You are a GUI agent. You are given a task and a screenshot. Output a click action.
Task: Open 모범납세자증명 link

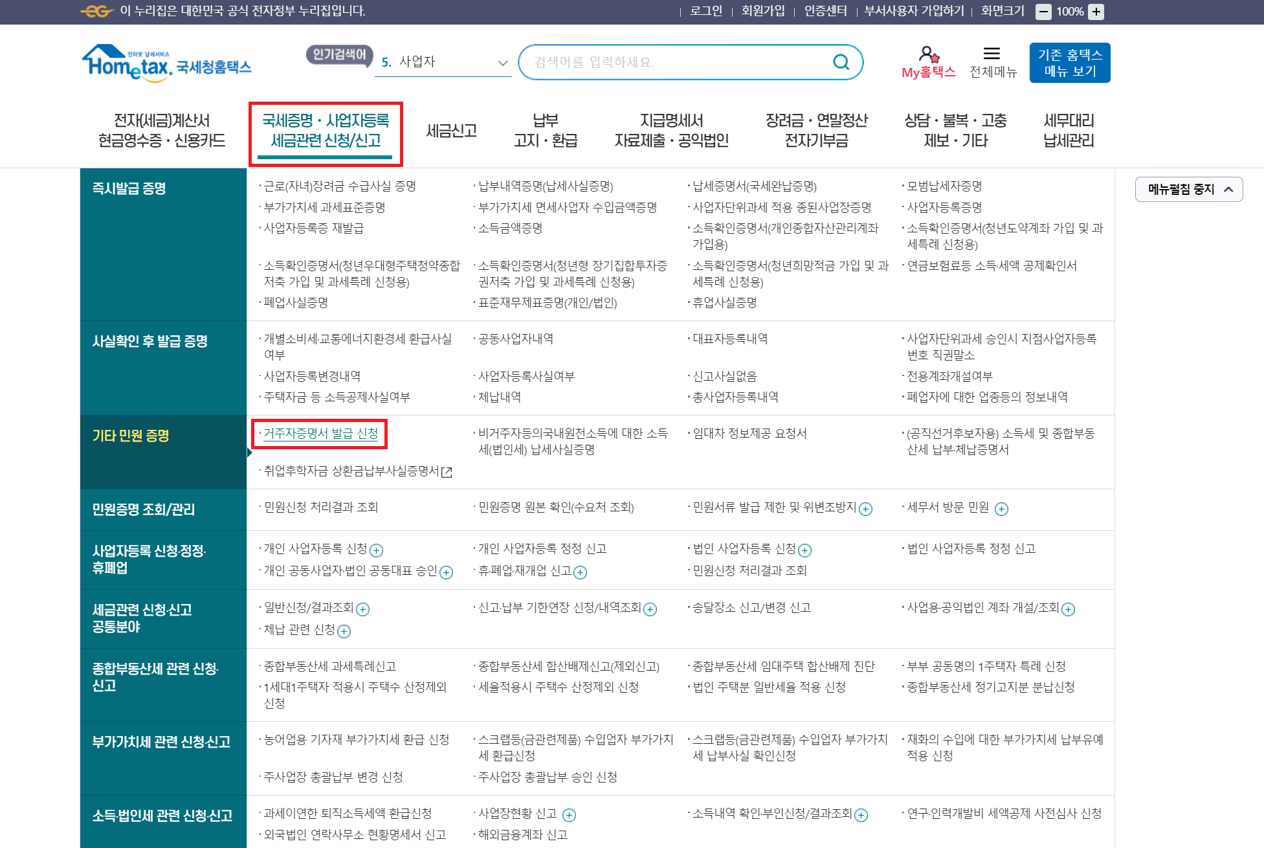click(944, 186)
